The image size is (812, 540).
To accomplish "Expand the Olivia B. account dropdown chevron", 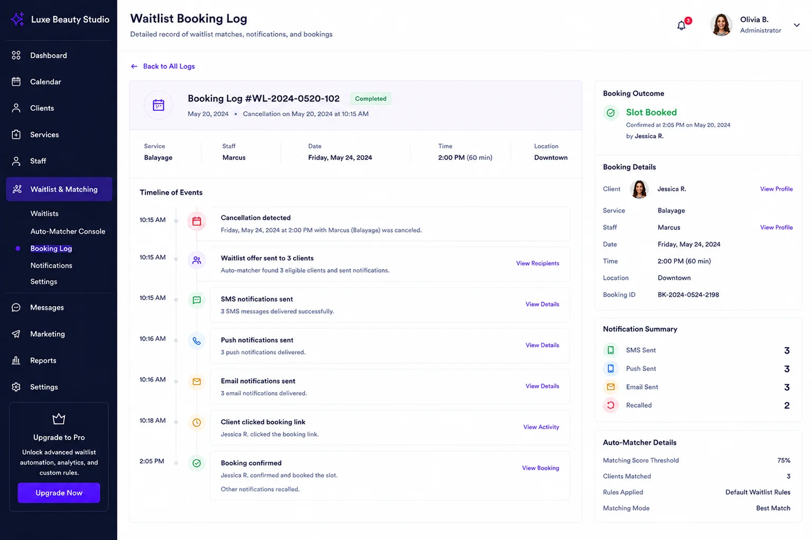I will click(797, 25).
